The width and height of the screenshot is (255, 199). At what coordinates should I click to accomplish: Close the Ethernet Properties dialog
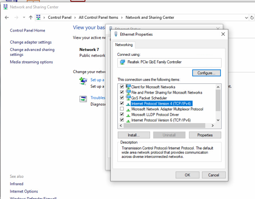point(223,34)
